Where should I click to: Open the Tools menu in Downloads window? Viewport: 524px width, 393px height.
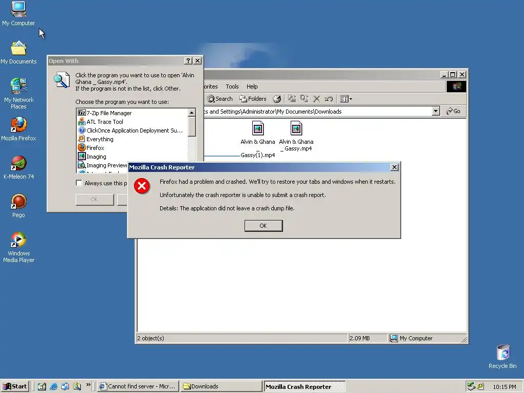pos(232,86)
